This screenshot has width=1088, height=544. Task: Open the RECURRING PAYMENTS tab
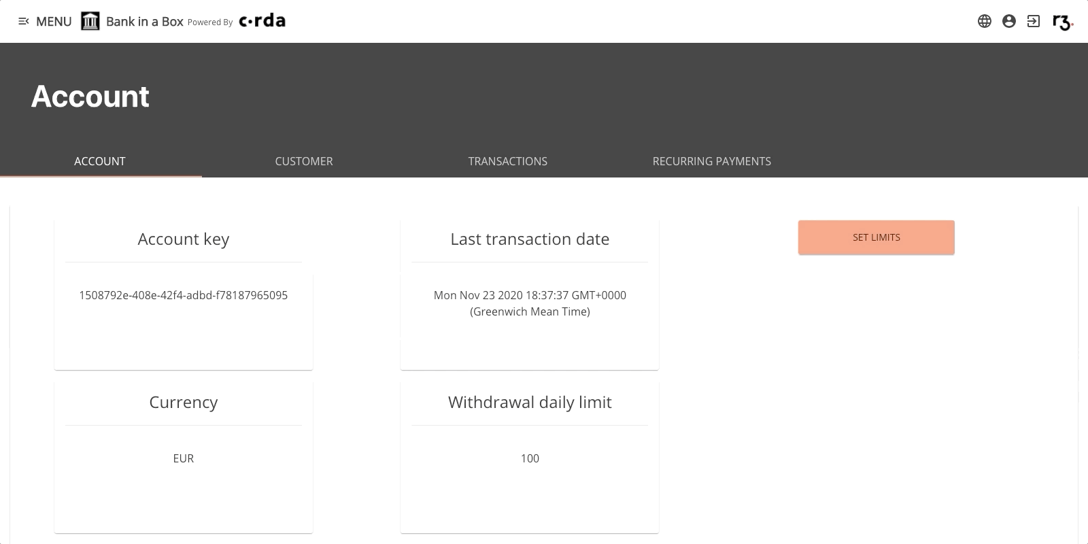pos(712,161)
